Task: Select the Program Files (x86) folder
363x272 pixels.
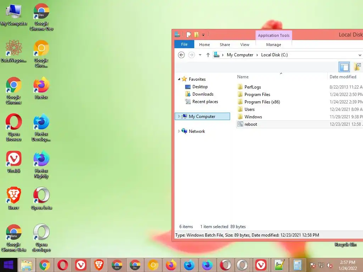Action: pyautogui.click(x=262, y=102)
